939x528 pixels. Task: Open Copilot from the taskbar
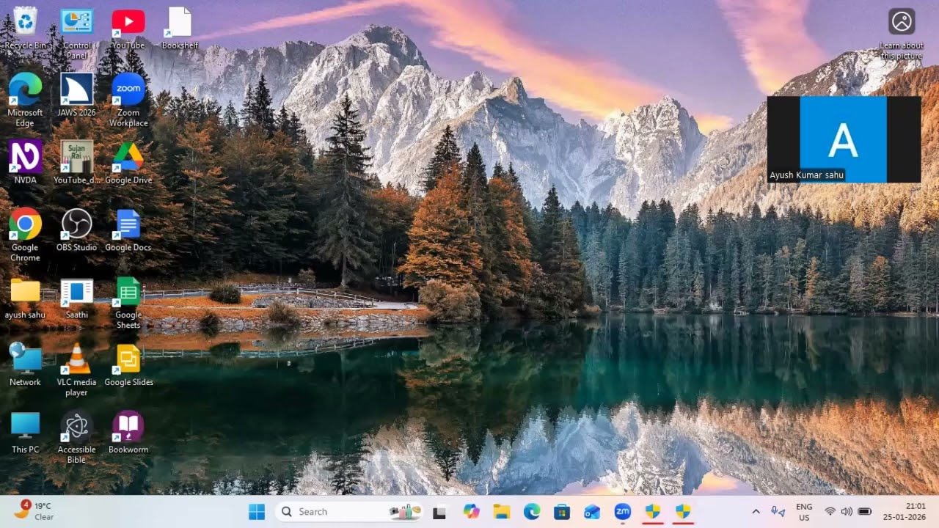click(471, 512)
